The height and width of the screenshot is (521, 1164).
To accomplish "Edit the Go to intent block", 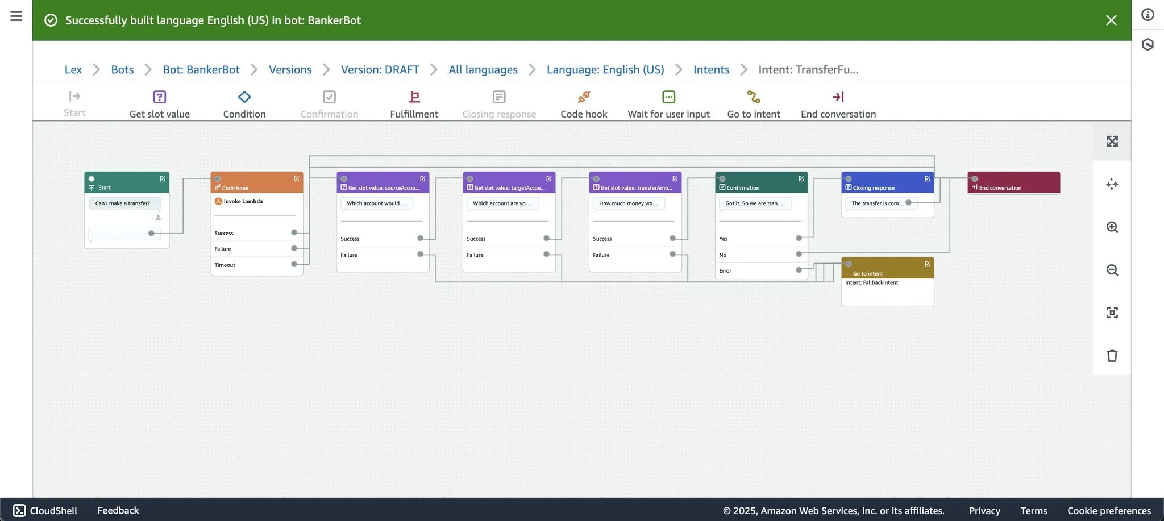I will (x=927, y=264).
